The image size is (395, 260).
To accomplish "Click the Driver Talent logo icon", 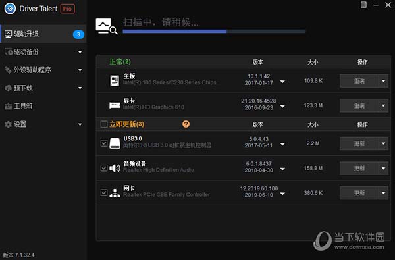I will coord(10,9).
